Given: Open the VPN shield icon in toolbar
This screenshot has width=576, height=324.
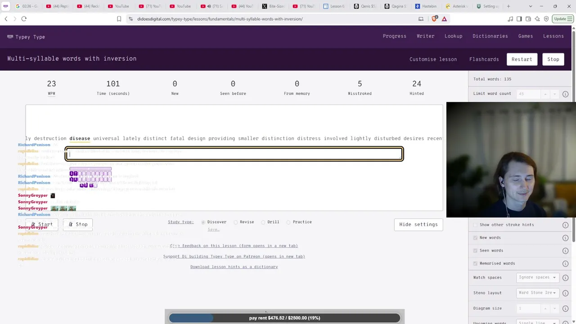Looking at the screenshot, I should pyautogui.click(x=546, y=19).
